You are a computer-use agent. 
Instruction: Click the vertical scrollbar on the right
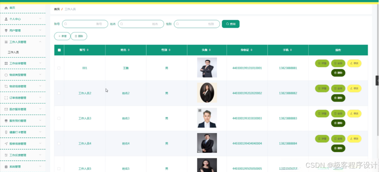pos(377,70)
